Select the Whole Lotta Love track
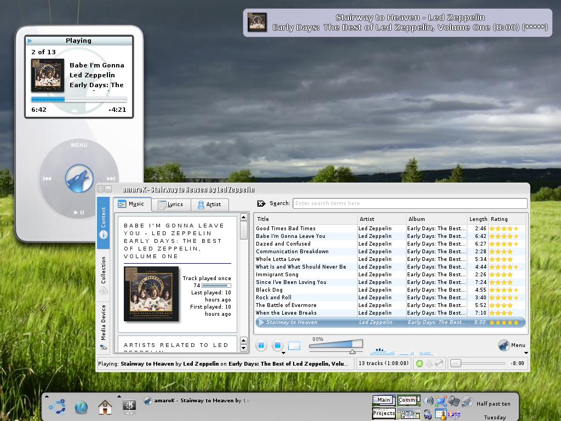The height and width of the screenshot is (421, 561). (390, 259)
